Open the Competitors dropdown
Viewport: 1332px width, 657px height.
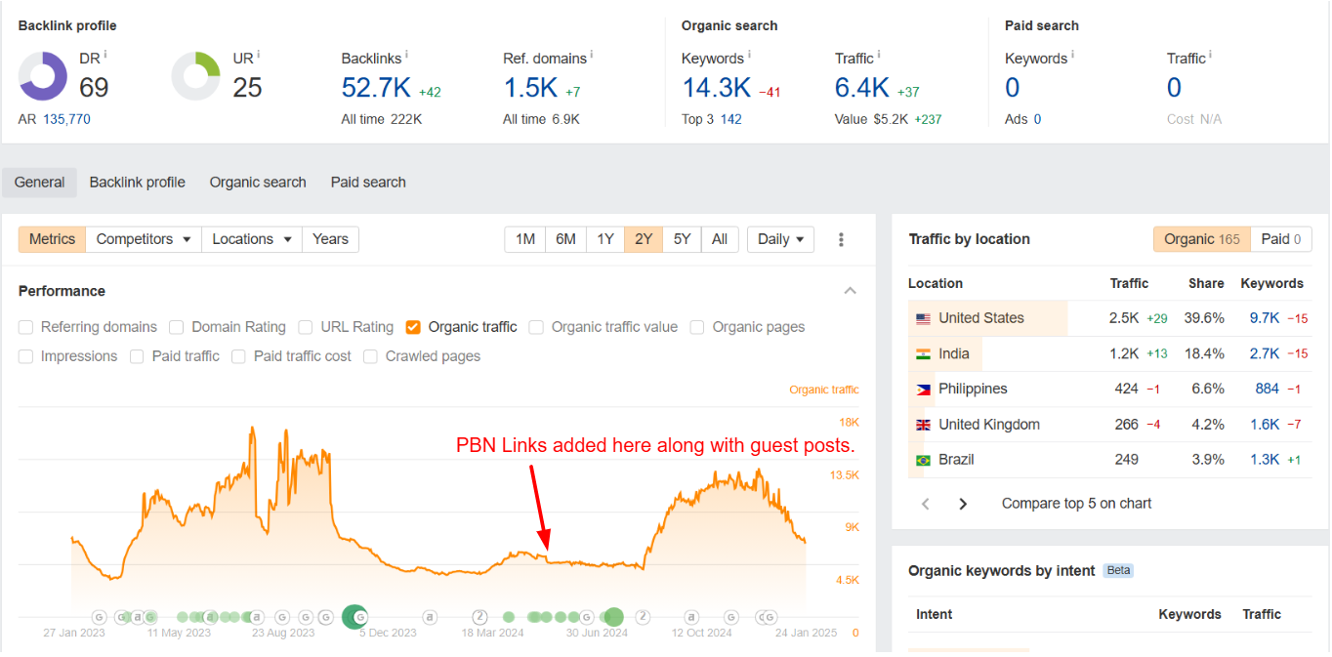143,239
